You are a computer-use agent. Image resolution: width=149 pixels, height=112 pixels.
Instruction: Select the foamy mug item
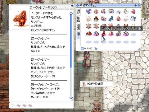(x=89, y=19)
